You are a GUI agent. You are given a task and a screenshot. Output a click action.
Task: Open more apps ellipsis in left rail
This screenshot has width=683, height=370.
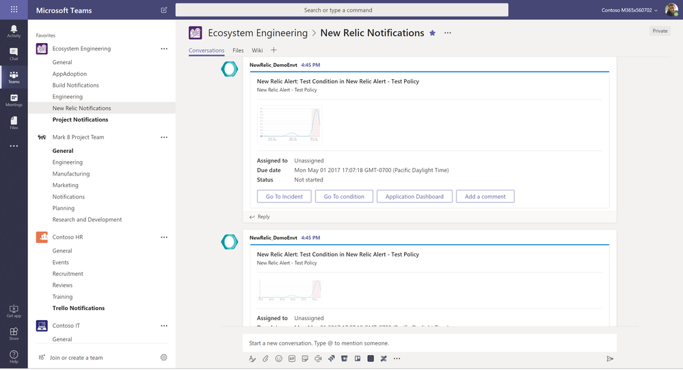click(14, 146)
